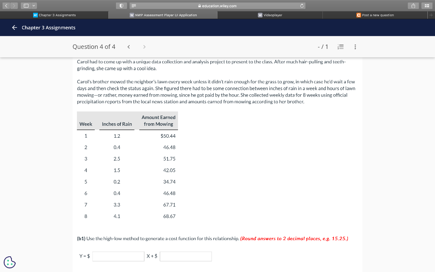Screen dimensions: 435x272
Task: Click the Question 4 of 4 label
Action: pos(94,47)
